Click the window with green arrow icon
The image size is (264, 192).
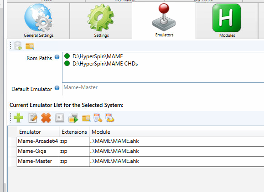(x=73, y=118)
